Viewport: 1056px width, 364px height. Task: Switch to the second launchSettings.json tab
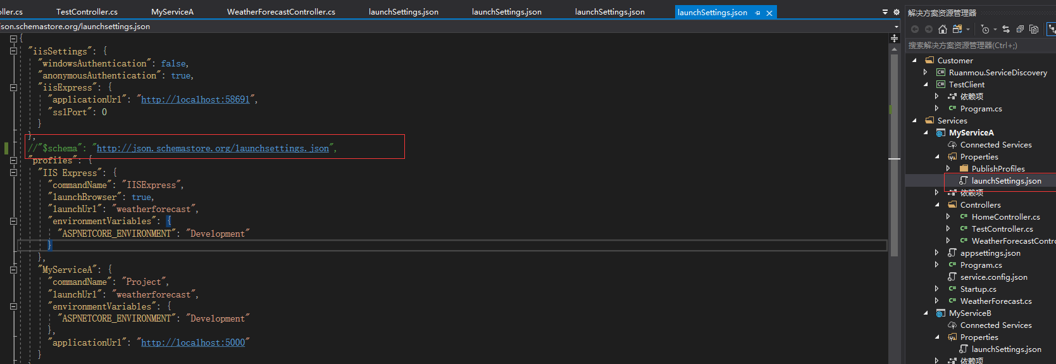point(507,12)
